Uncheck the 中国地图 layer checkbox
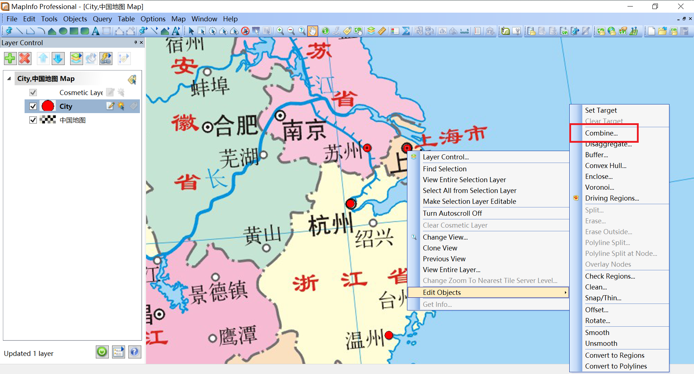The width and height of the screenshot is (694, 374). (33, 120)
